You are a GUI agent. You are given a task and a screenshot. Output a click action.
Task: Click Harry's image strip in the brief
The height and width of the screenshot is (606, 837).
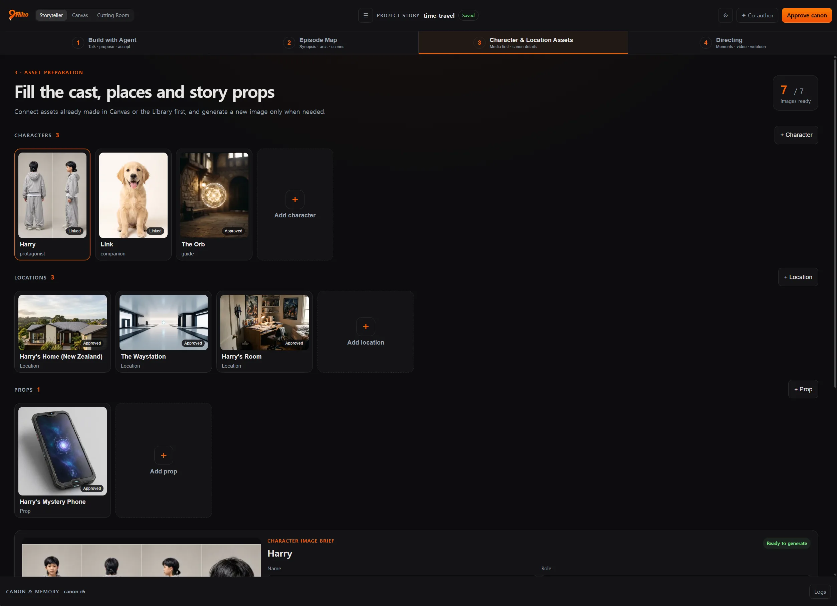141,560
